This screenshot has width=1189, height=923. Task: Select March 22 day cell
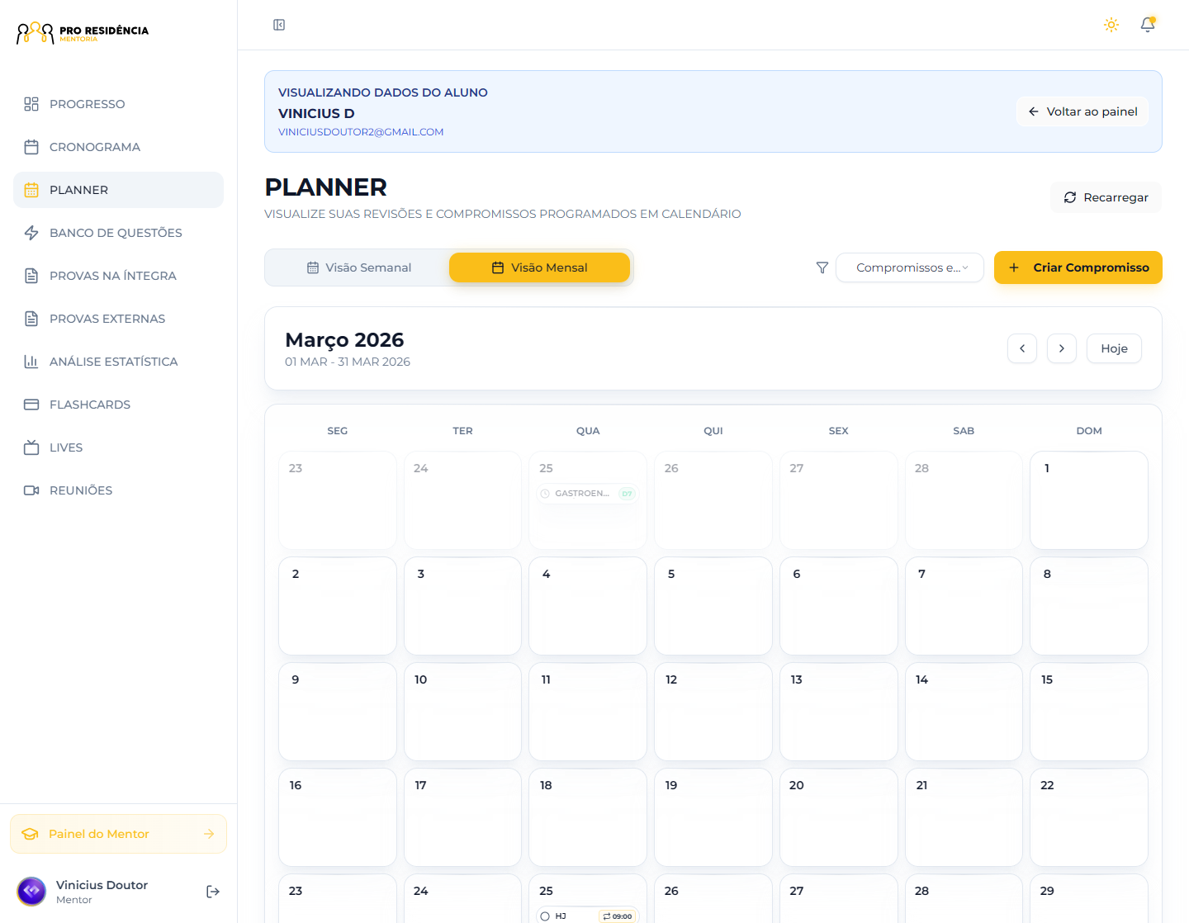(x=1089, y=817)
